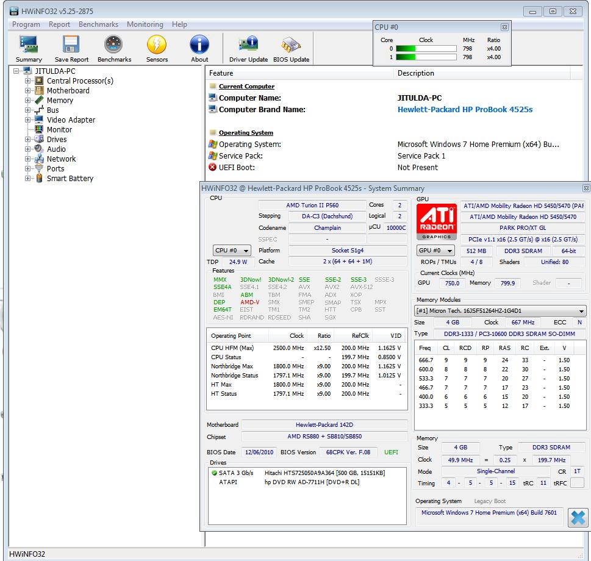Select the Memory tree icon
This screenshot has height=561, width=591.
39,100
